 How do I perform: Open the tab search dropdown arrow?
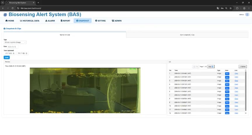coord(3,3)
